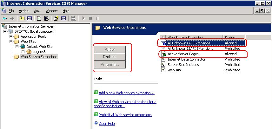Click the Forward arrow toolbar icon
The height and width of the screenshot is (129, 272).
tap(12, 18)
